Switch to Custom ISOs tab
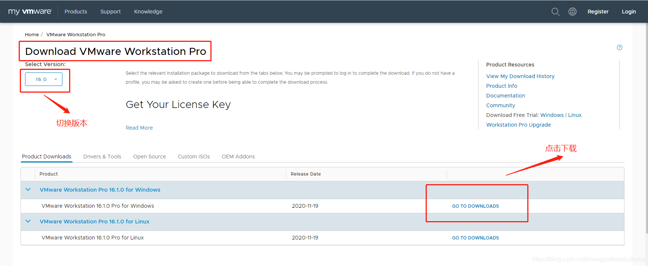 coord(194,157)
